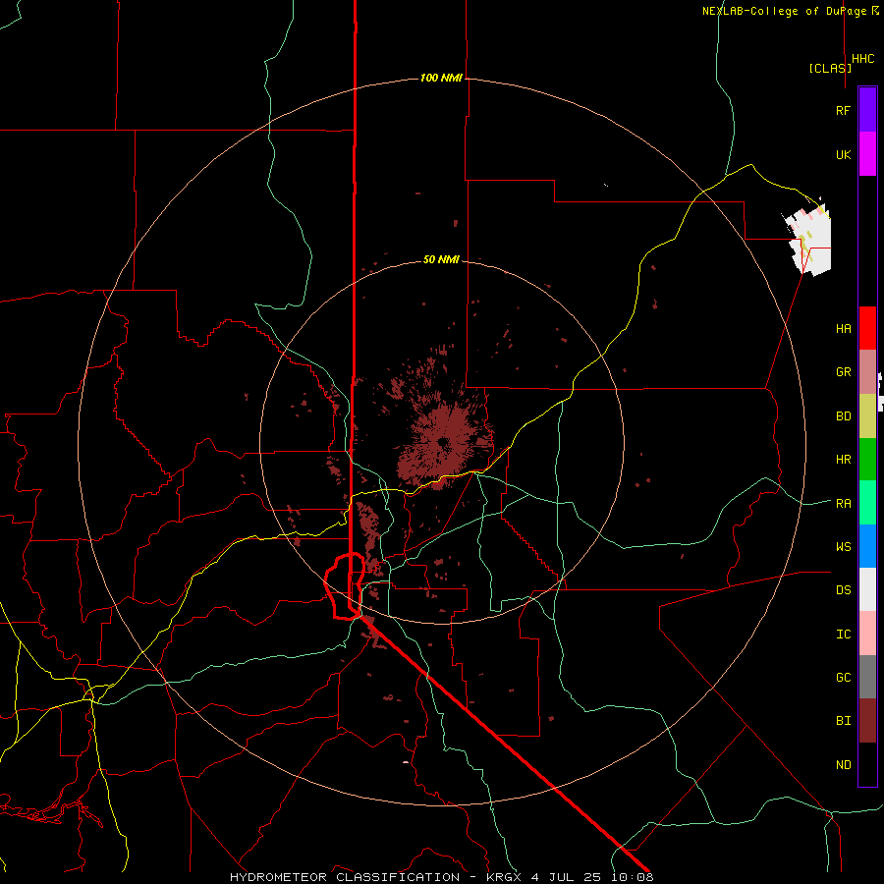Click the HA legend label
Screen dimensions: 884x884
click(843, 328)
